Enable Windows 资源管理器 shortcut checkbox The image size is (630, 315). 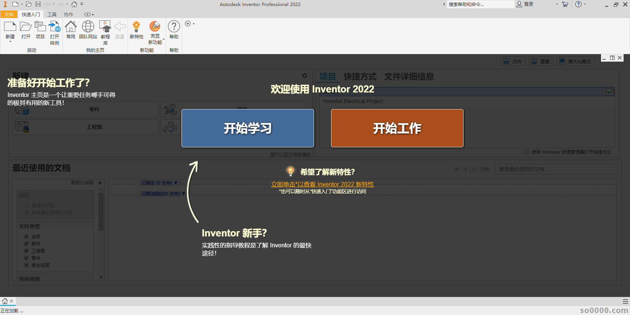click(526, 152)
